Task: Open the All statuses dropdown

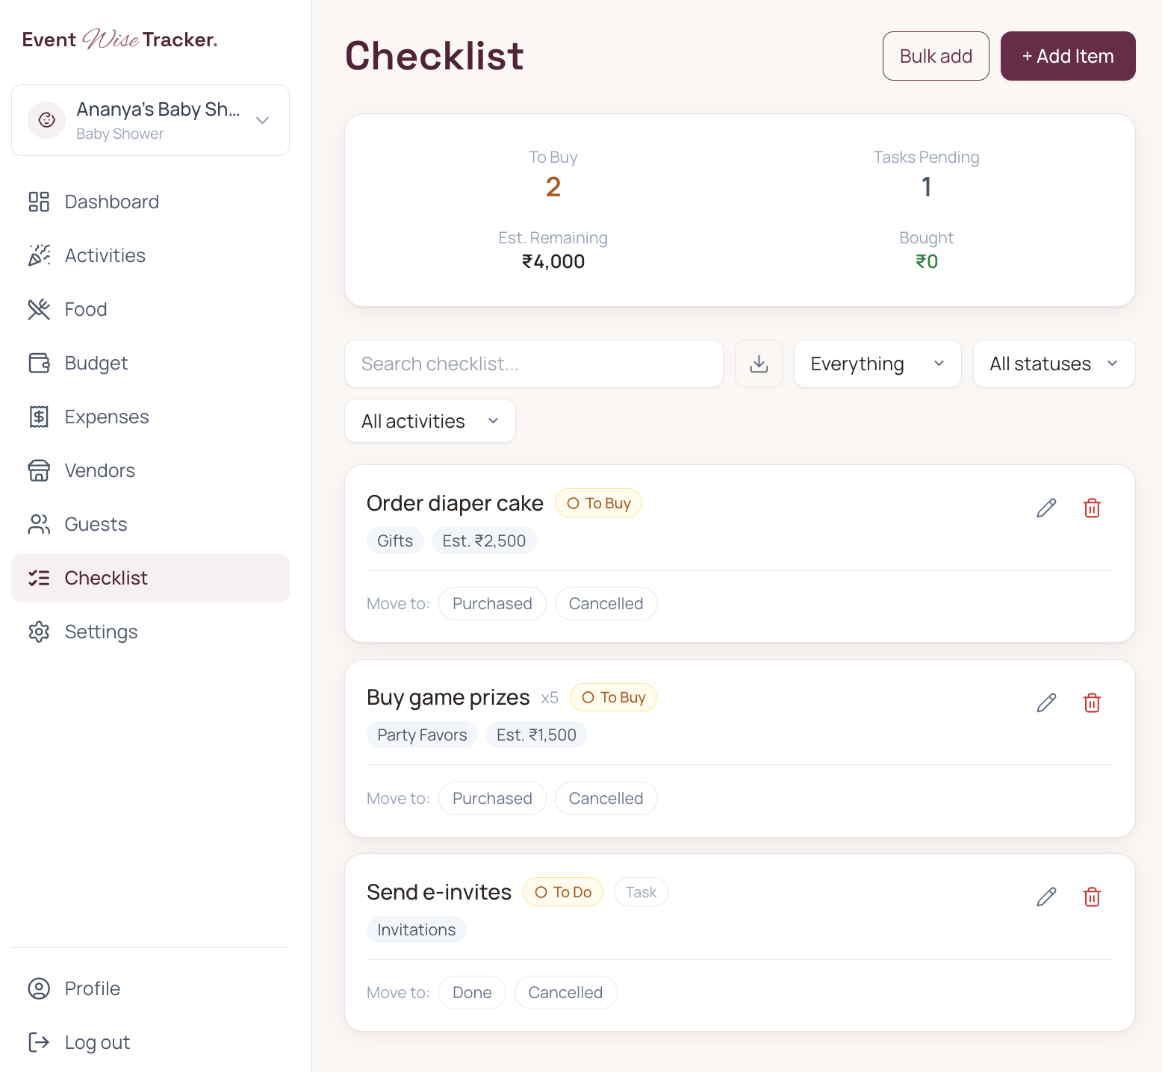Action: [x=1054, y=364]
